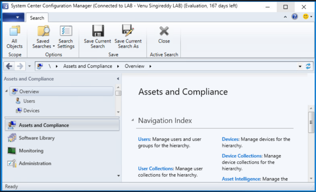This screenshot has width=316, height=192.
Task: Collapse the Overview tree node
Action: pyautogui.click(x=6, y=91)
